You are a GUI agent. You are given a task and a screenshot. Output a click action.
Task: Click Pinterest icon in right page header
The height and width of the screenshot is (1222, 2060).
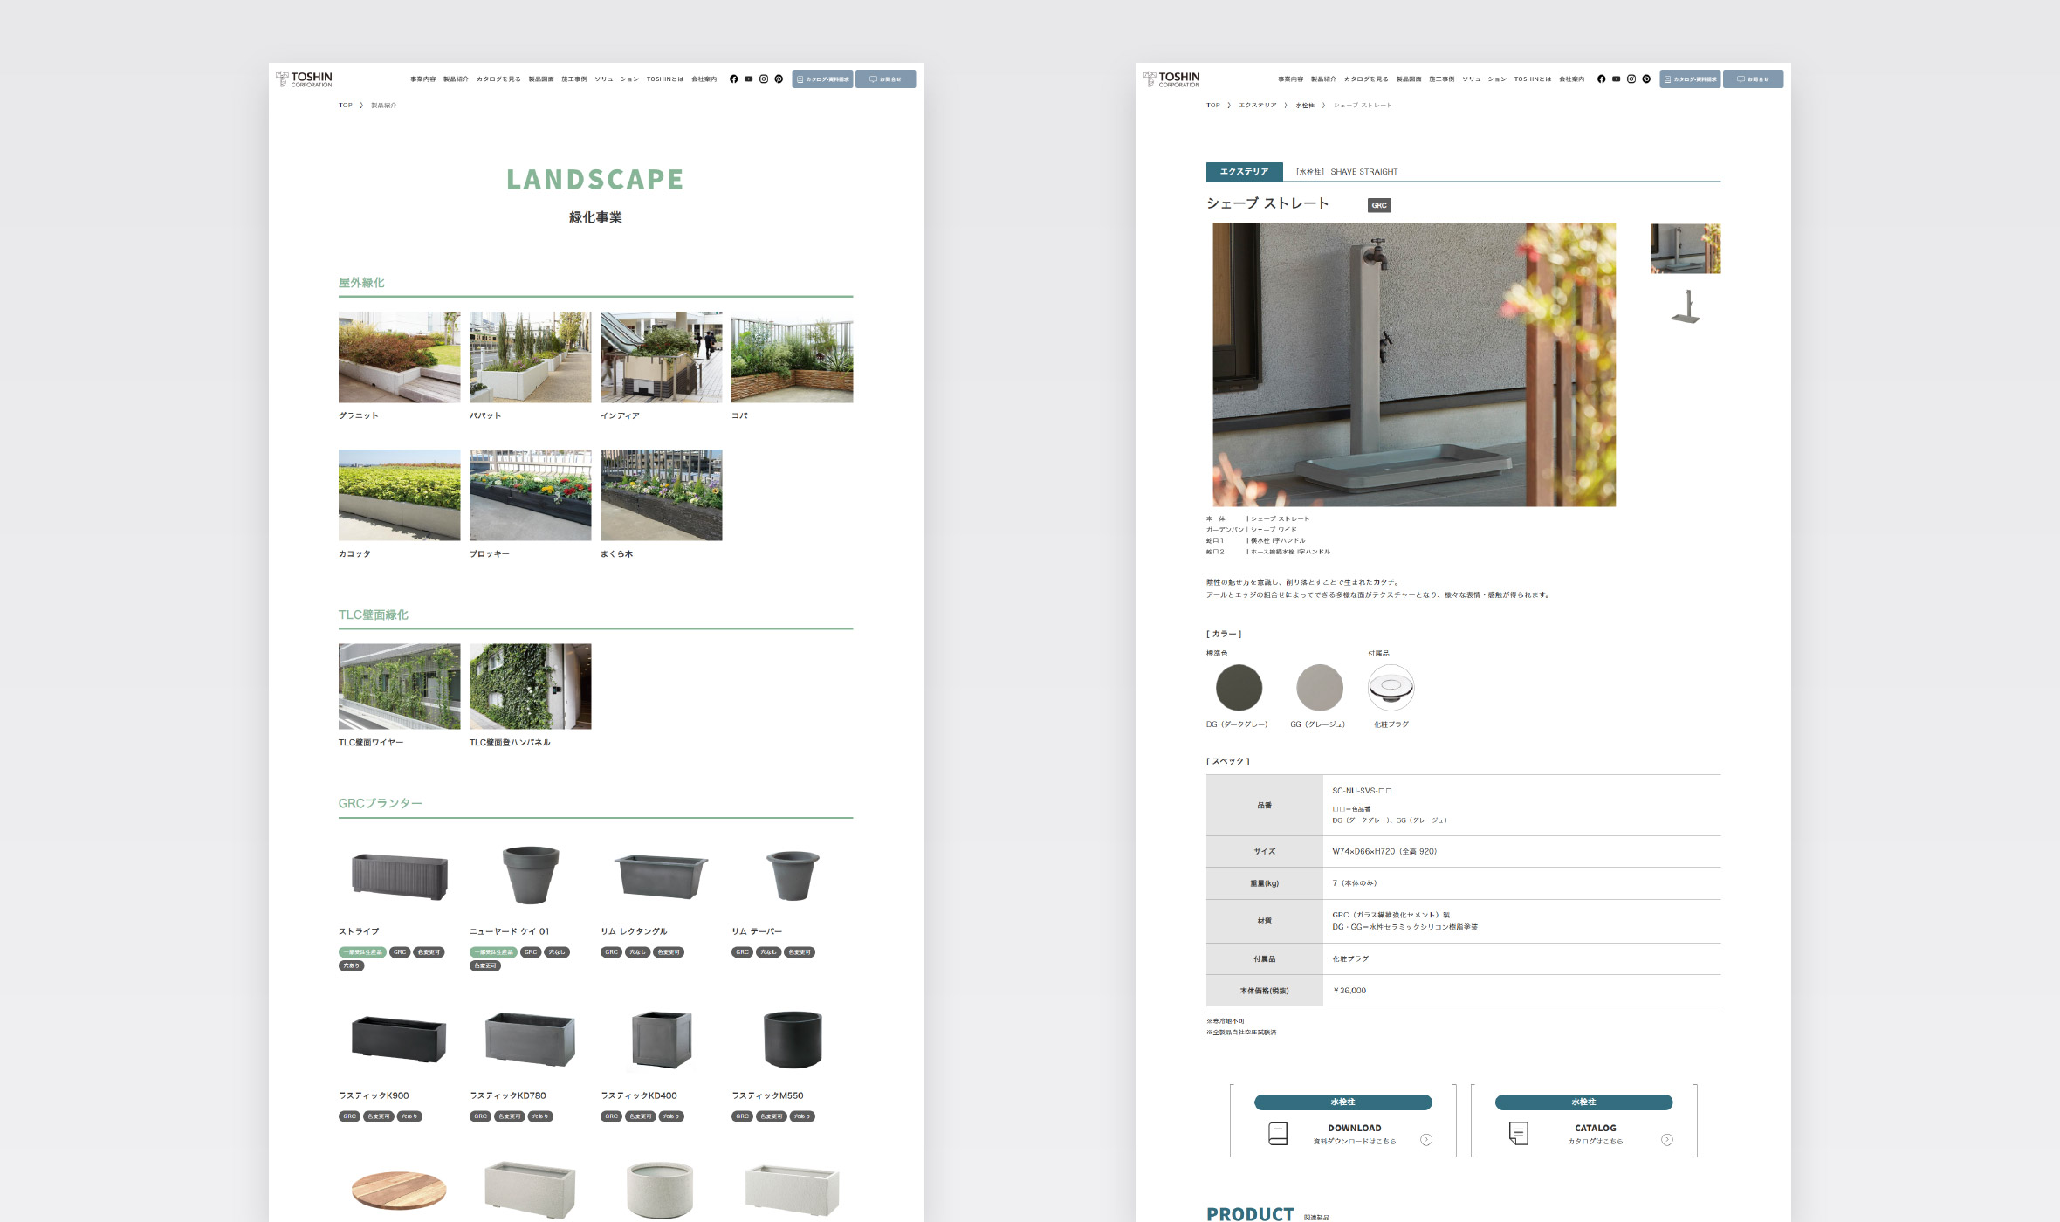(x=1646, y=79)
